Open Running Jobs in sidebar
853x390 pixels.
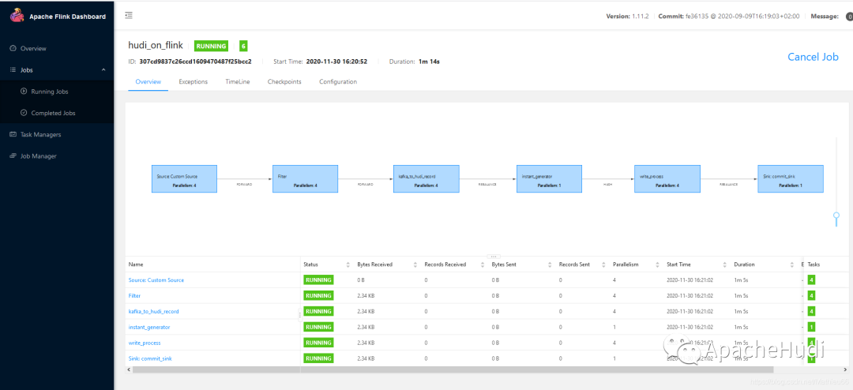50,92
